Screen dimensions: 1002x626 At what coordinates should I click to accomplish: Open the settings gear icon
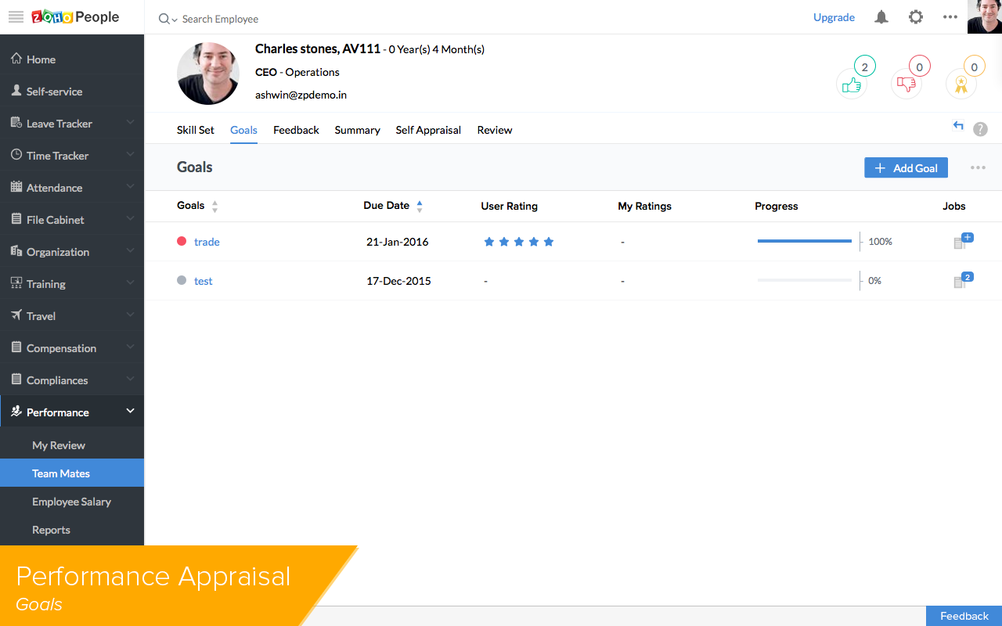click(916, 17)
